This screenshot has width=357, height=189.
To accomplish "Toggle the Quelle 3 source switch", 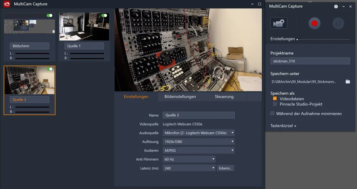I will [x=50, y=69].
